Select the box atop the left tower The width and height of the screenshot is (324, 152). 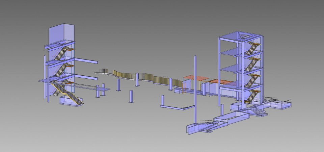point(61,34)
